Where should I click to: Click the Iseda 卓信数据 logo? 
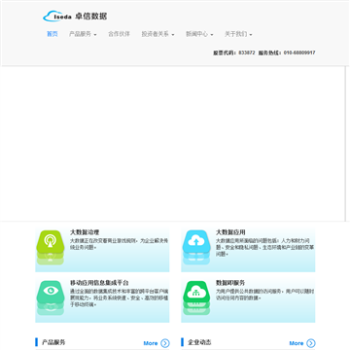point(75,16)
